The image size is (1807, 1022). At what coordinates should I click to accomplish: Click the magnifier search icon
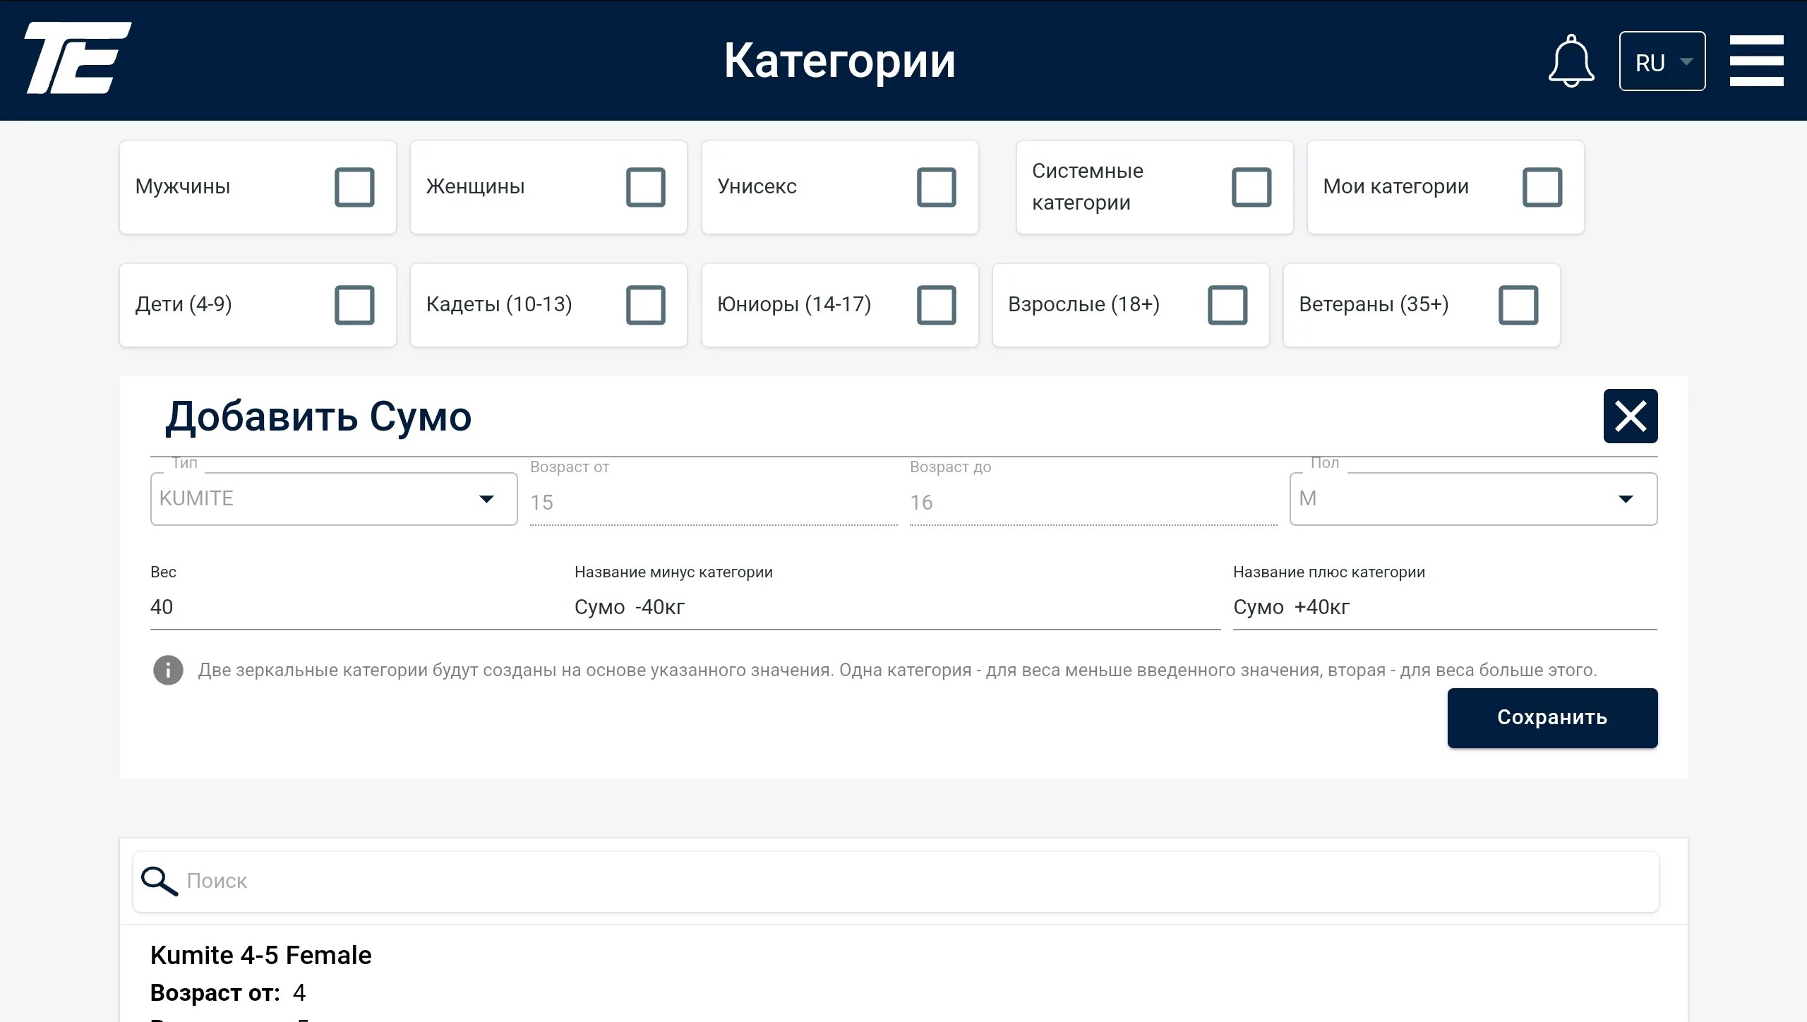[159, 881]
